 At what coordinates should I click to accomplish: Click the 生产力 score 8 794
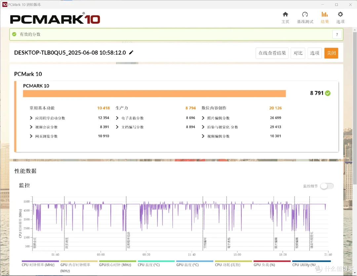pyautogui.click(x=191, y=108)
